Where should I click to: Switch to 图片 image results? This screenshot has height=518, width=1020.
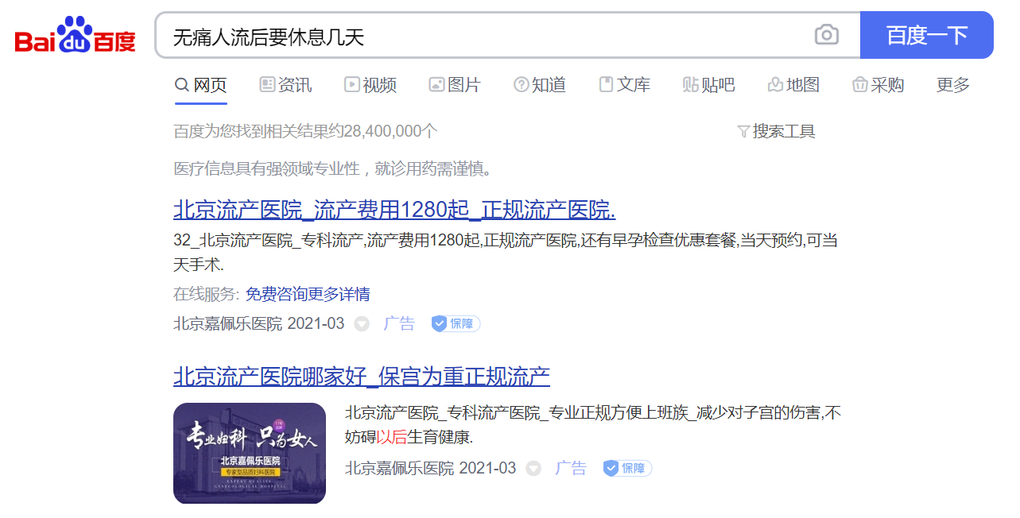tap(455, 85)
